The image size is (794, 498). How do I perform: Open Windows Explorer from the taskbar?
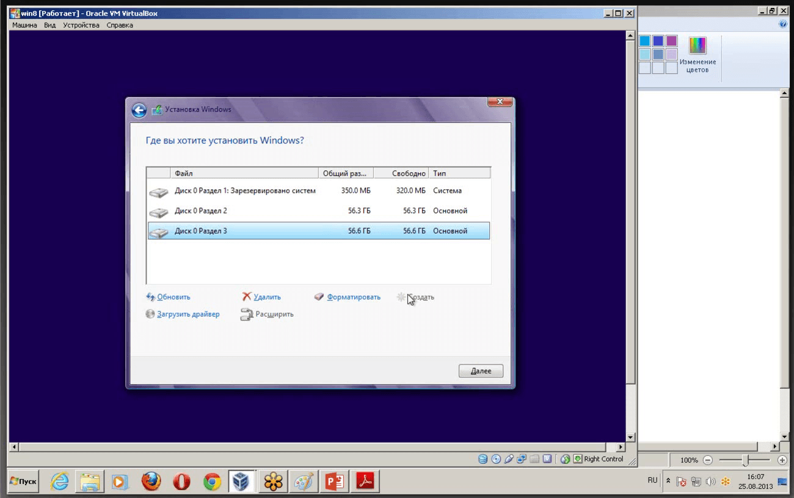tap(90, 482)
